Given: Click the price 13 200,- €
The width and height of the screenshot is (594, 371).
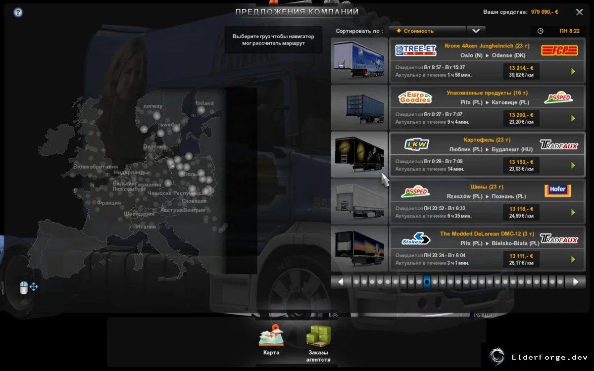Looking at the screenshot, I should coord(521,114).
